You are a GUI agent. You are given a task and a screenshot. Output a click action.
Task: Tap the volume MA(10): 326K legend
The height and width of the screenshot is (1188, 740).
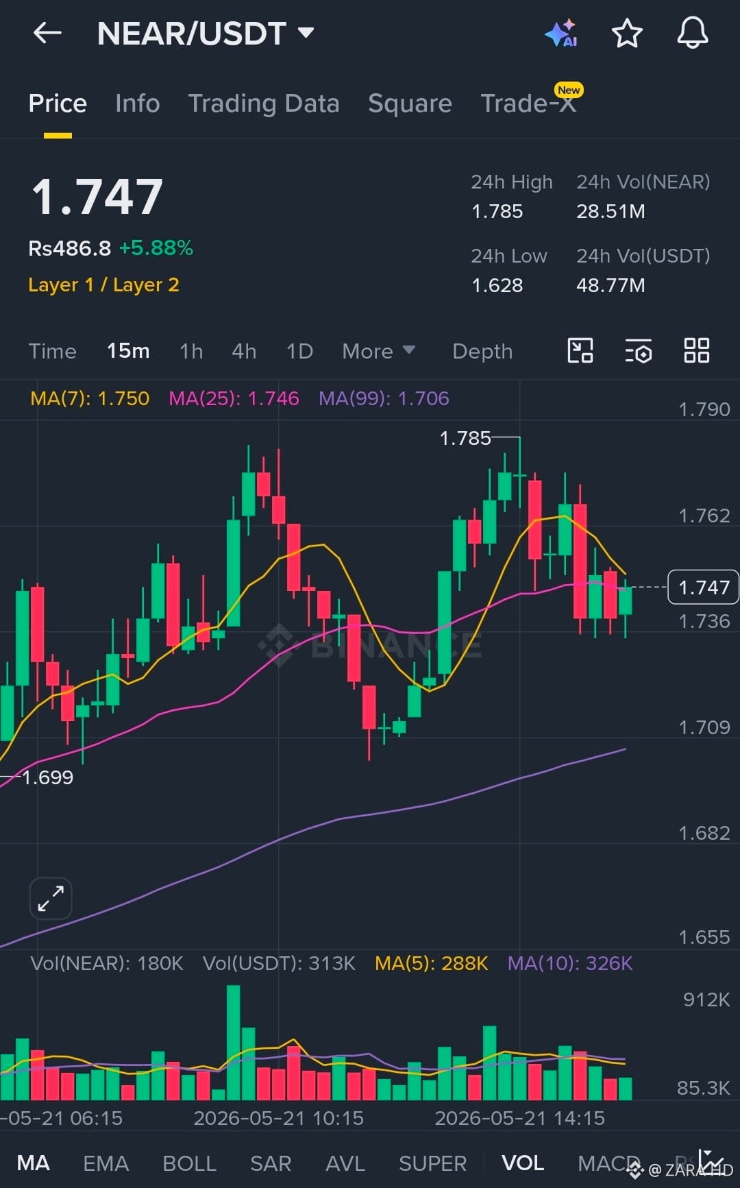[570, 963]
